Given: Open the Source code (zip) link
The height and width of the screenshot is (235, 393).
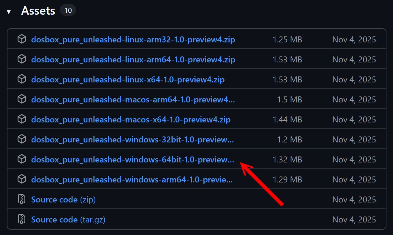Looking at the screenshot, I should 63,199.
